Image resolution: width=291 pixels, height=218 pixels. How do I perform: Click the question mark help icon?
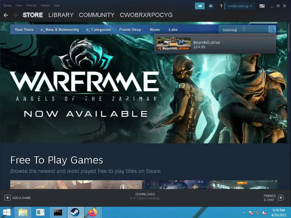(221, 6)
